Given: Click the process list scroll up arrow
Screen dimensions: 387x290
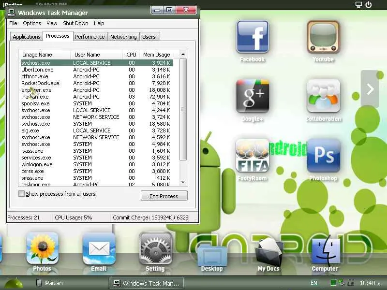Looking at the screenshot, I should pyautogui.click(x=183, y=54).
